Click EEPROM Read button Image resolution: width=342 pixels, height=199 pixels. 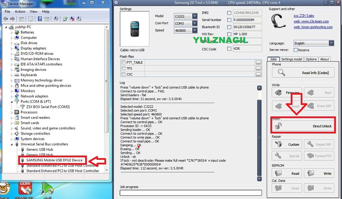[x=287, y=173]
